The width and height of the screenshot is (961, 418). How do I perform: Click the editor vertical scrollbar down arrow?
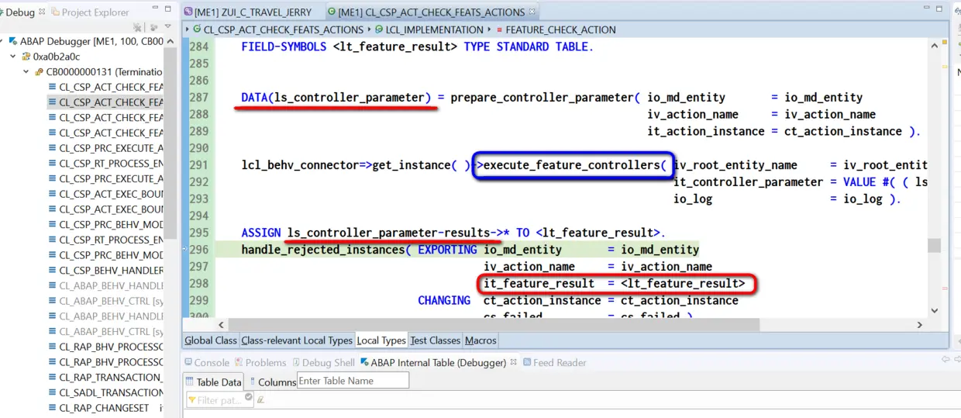[934, 310]
